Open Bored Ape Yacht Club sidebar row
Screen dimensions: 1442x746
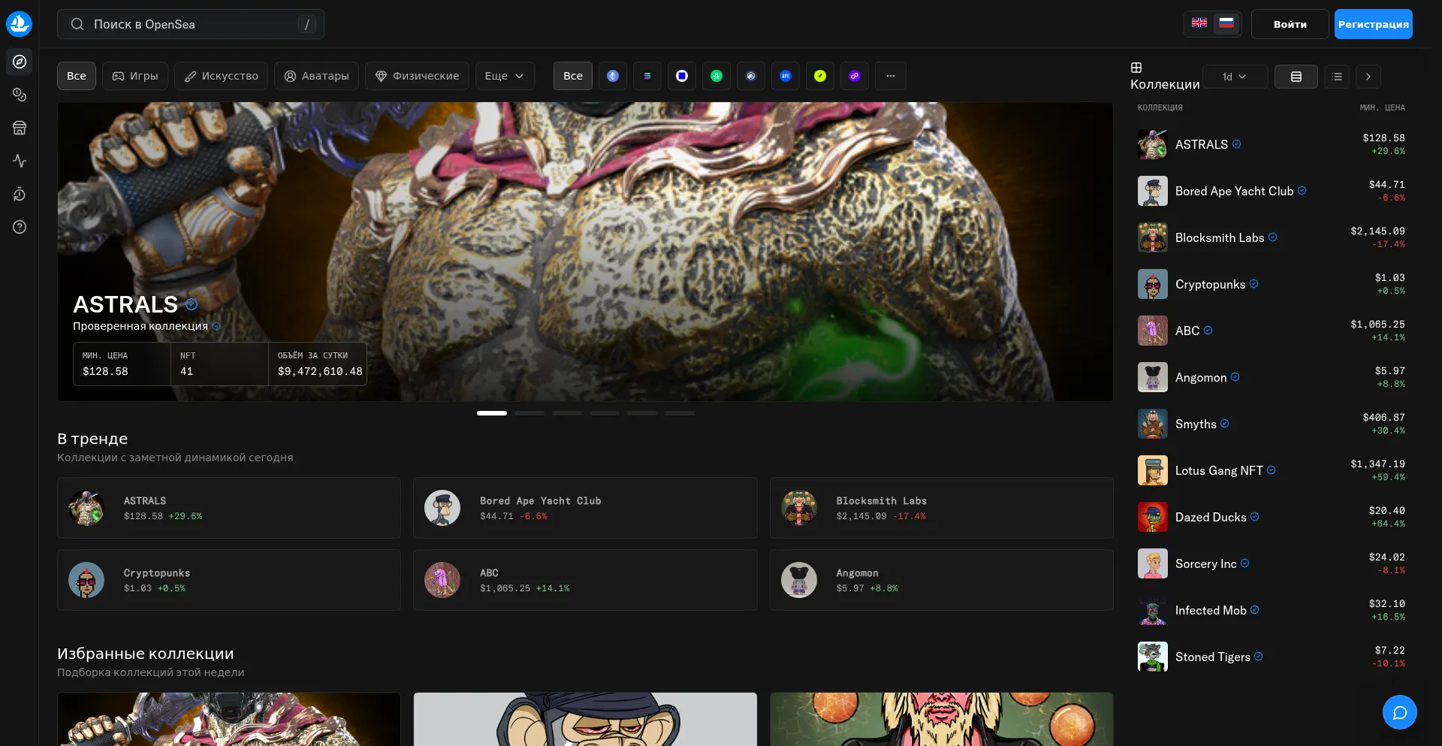click(1271, 191)
